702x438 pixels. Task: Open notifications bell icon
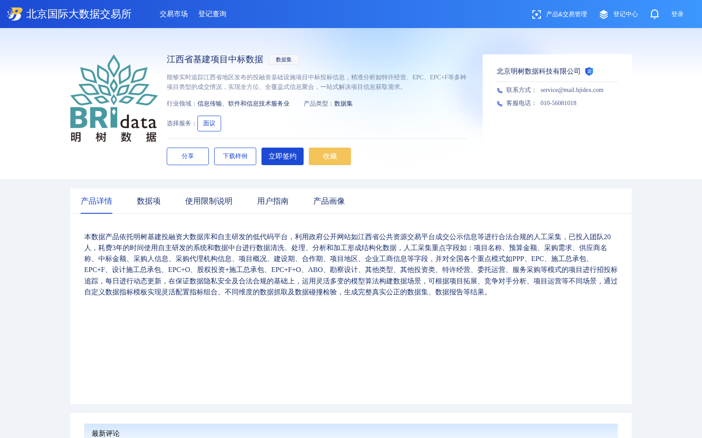(655, 14)
